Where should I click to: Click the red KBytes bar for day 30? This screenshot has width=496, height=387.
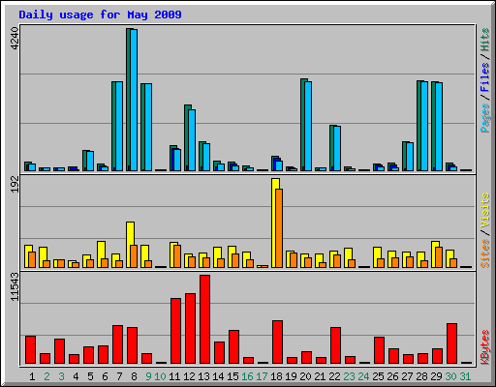[451, 343]
